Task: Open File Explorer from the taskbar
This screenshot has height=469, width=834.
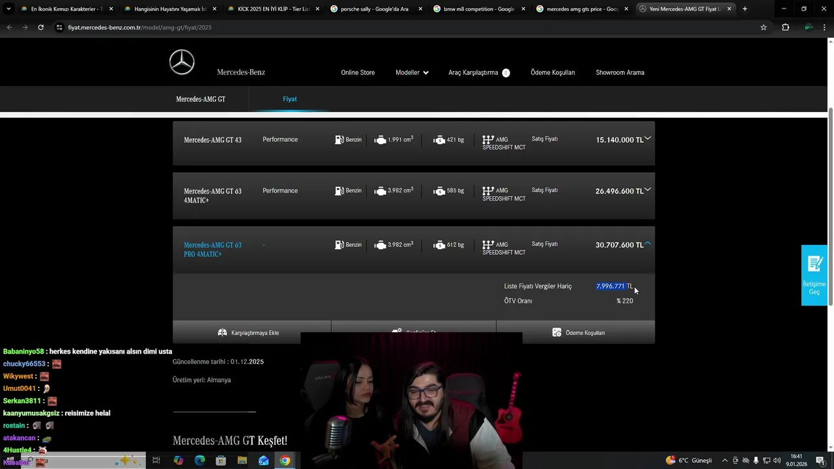Action: (242, 461)
